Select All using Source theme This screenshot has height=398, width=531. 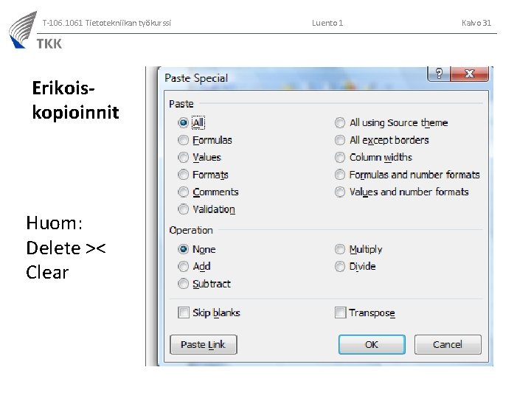(x=340, y=123)
